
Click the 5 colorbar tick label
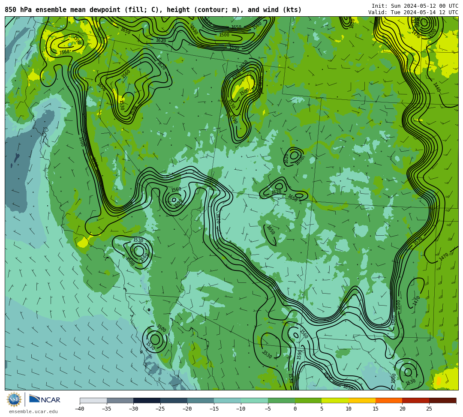pos(322,409)
